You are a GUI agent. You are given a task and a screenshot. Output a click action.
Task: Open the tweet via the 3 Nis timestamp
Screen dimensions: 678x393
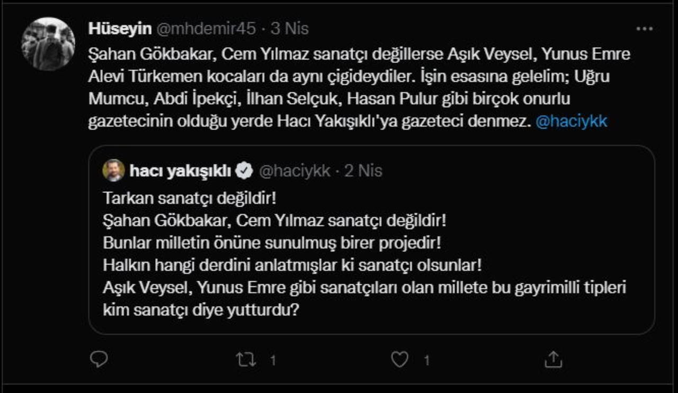290,29
